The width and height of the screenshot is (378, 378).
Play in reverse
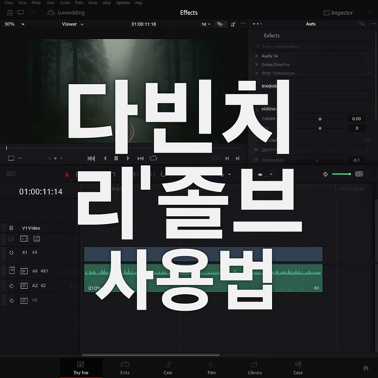pos(105,158)
